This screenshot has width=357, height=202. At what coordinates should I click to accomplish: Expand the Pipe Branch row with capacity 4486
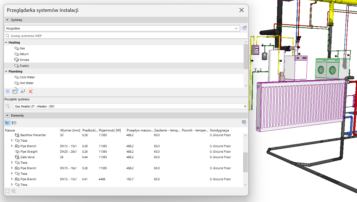(12, 179)
